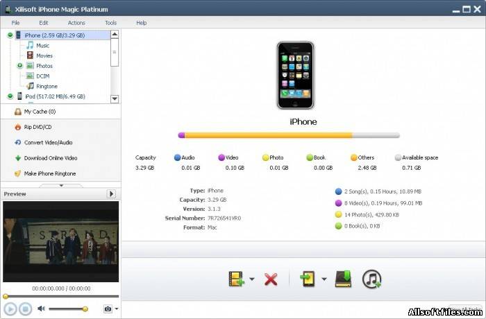Click the large iPhone device image
486x319 pixels.
(x=295, y=76)
